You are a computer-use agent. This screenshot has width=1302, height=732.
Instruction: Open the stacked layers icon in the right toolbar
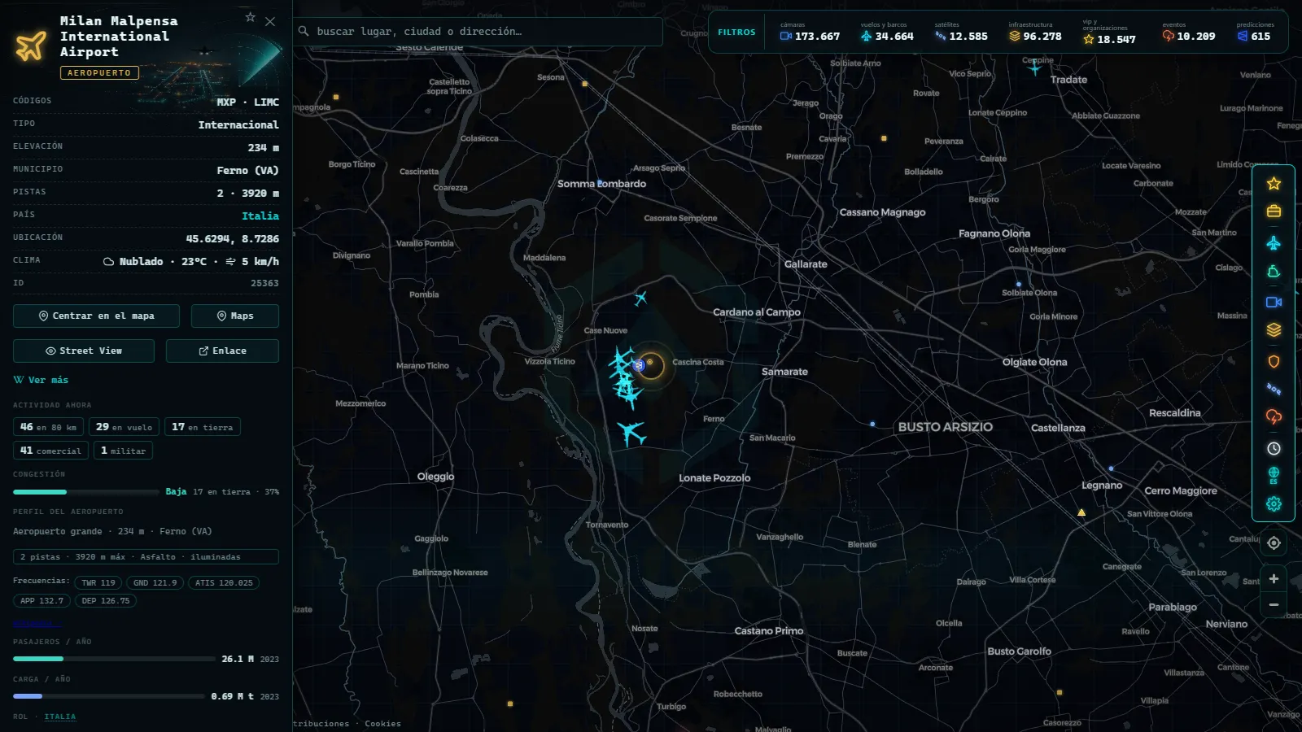(1274, 329)
